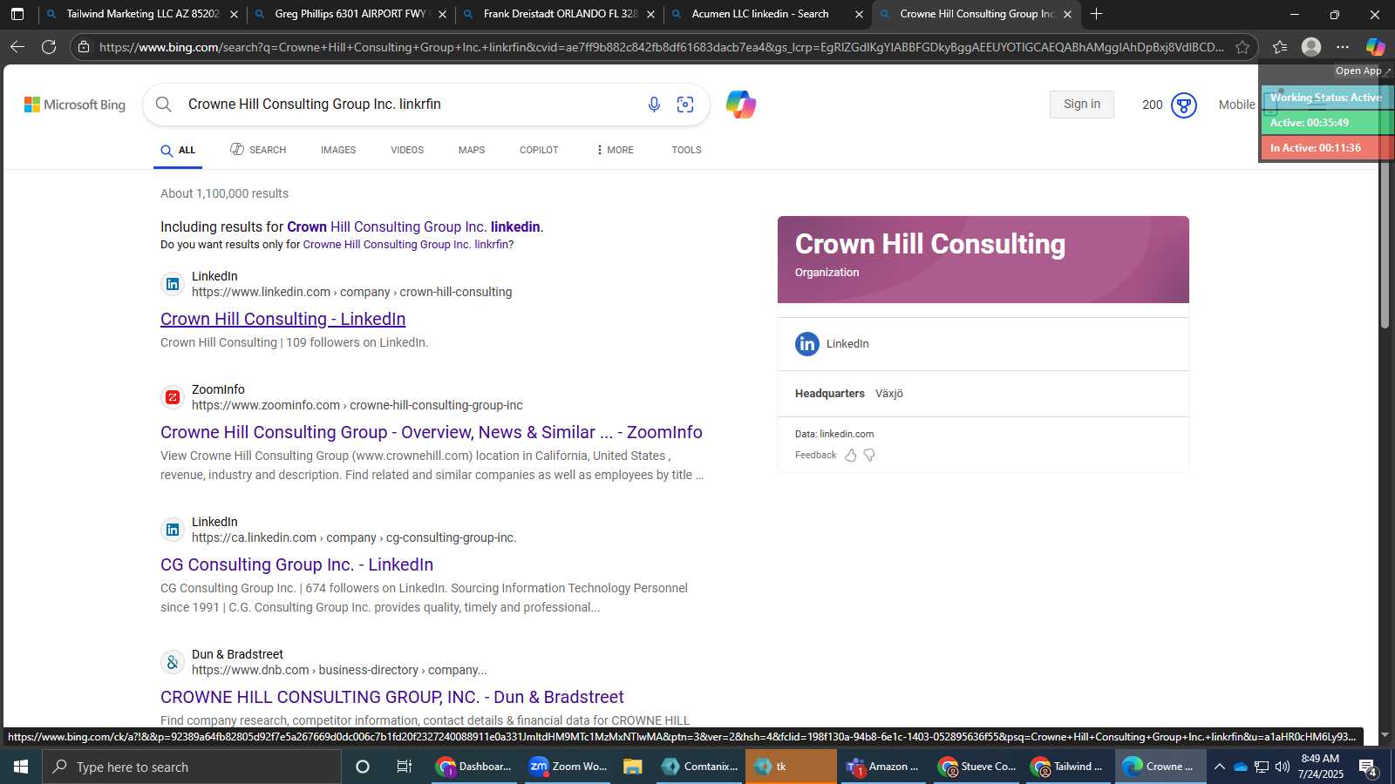Open Task View icon on taskbar
Screen dimensions: 1395x784
coord(405,767)
